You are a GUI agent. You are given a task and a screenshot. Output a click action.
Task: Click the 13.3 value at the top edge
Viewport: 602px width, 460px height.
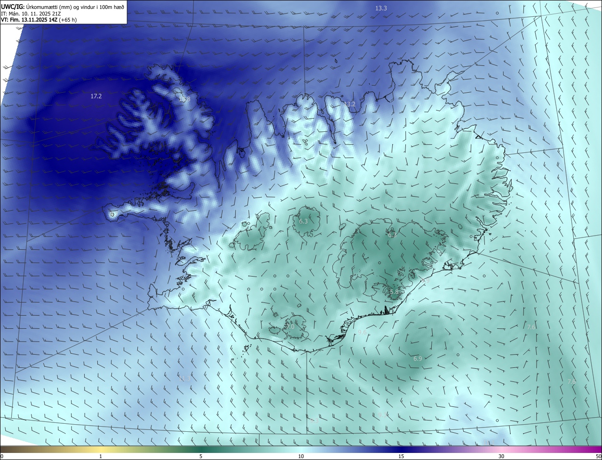coord(381,8)
